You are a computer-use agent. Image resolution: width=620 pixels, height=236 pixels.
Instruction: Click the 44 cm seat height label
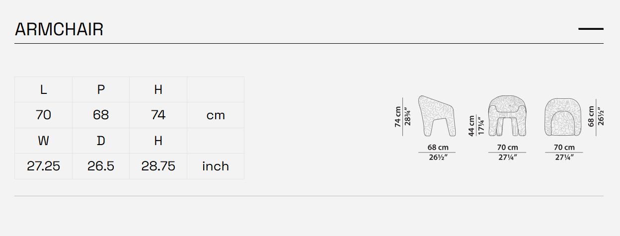[471, 126]
